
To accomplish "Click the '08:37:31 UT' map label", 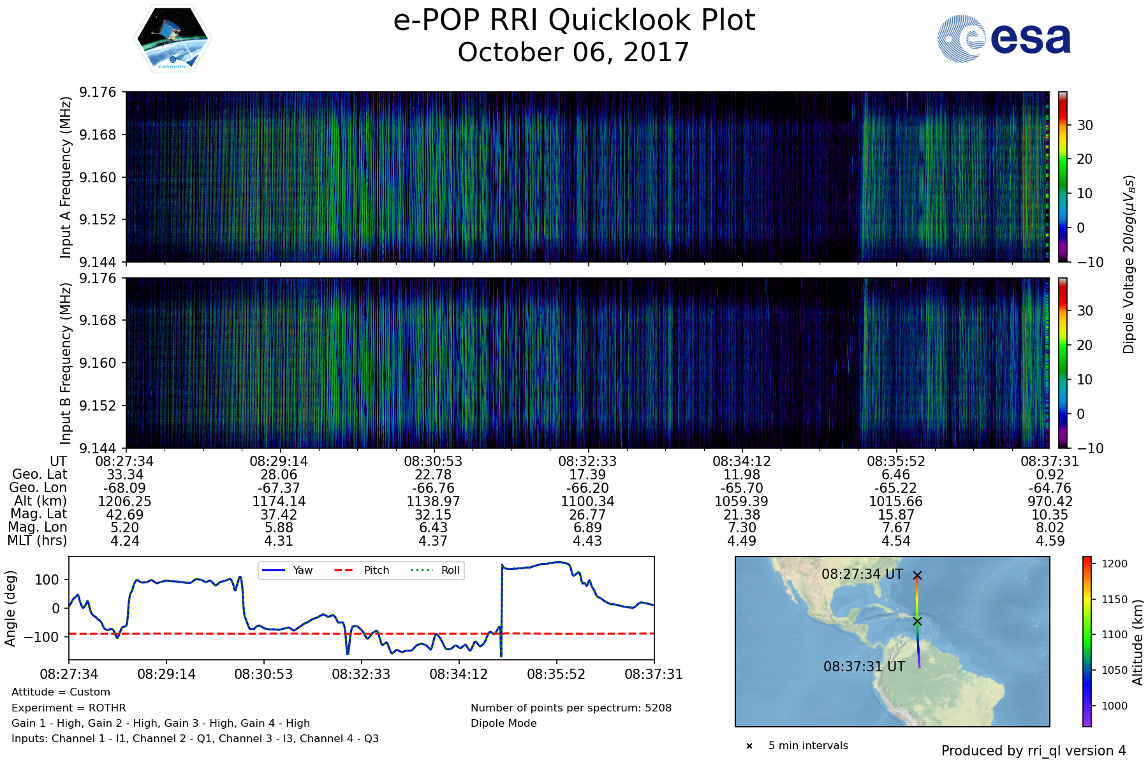I will pyautogui.click(x=864, y=667).
